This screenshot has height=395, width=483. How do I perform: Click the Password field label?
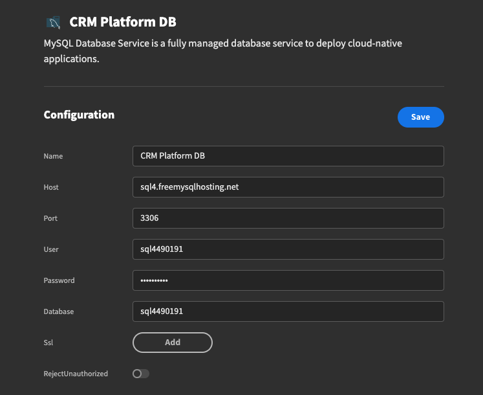point(59,280)
